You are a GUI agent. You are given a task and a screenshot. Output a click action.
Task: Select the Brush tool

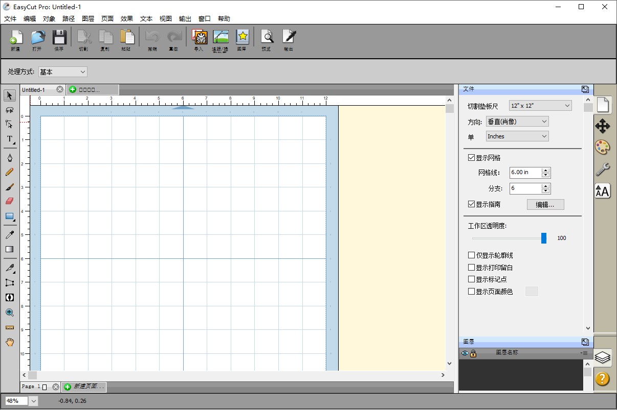10,187
